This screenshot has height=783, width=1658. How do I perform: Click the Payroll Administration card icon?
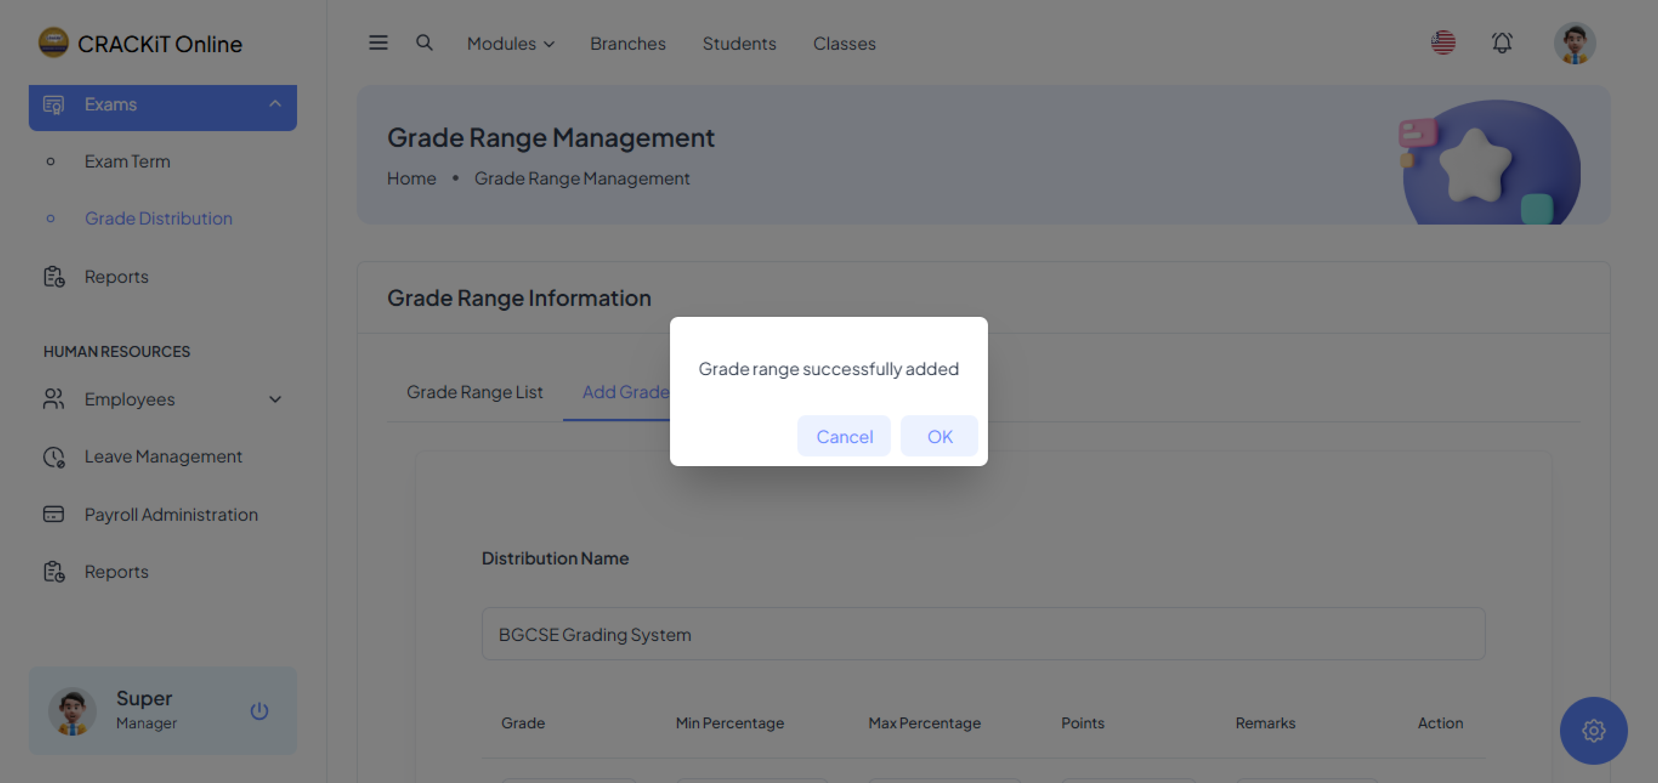pos(54,514)
